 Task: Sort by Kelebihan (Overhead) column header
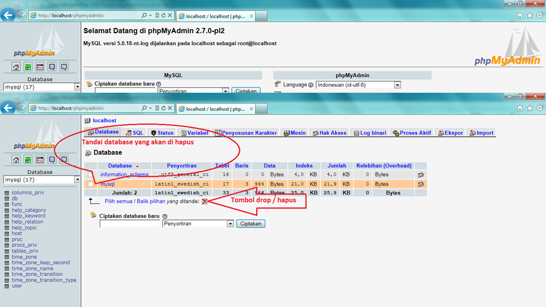pos(384,166)
